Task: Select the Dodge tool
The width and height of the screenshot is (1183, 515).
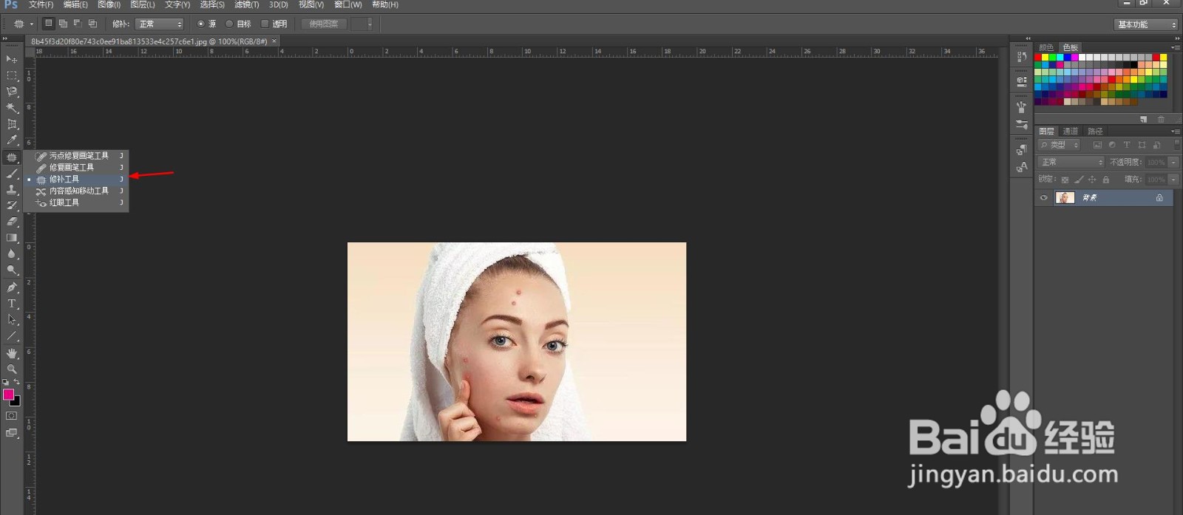Action: 12,270
